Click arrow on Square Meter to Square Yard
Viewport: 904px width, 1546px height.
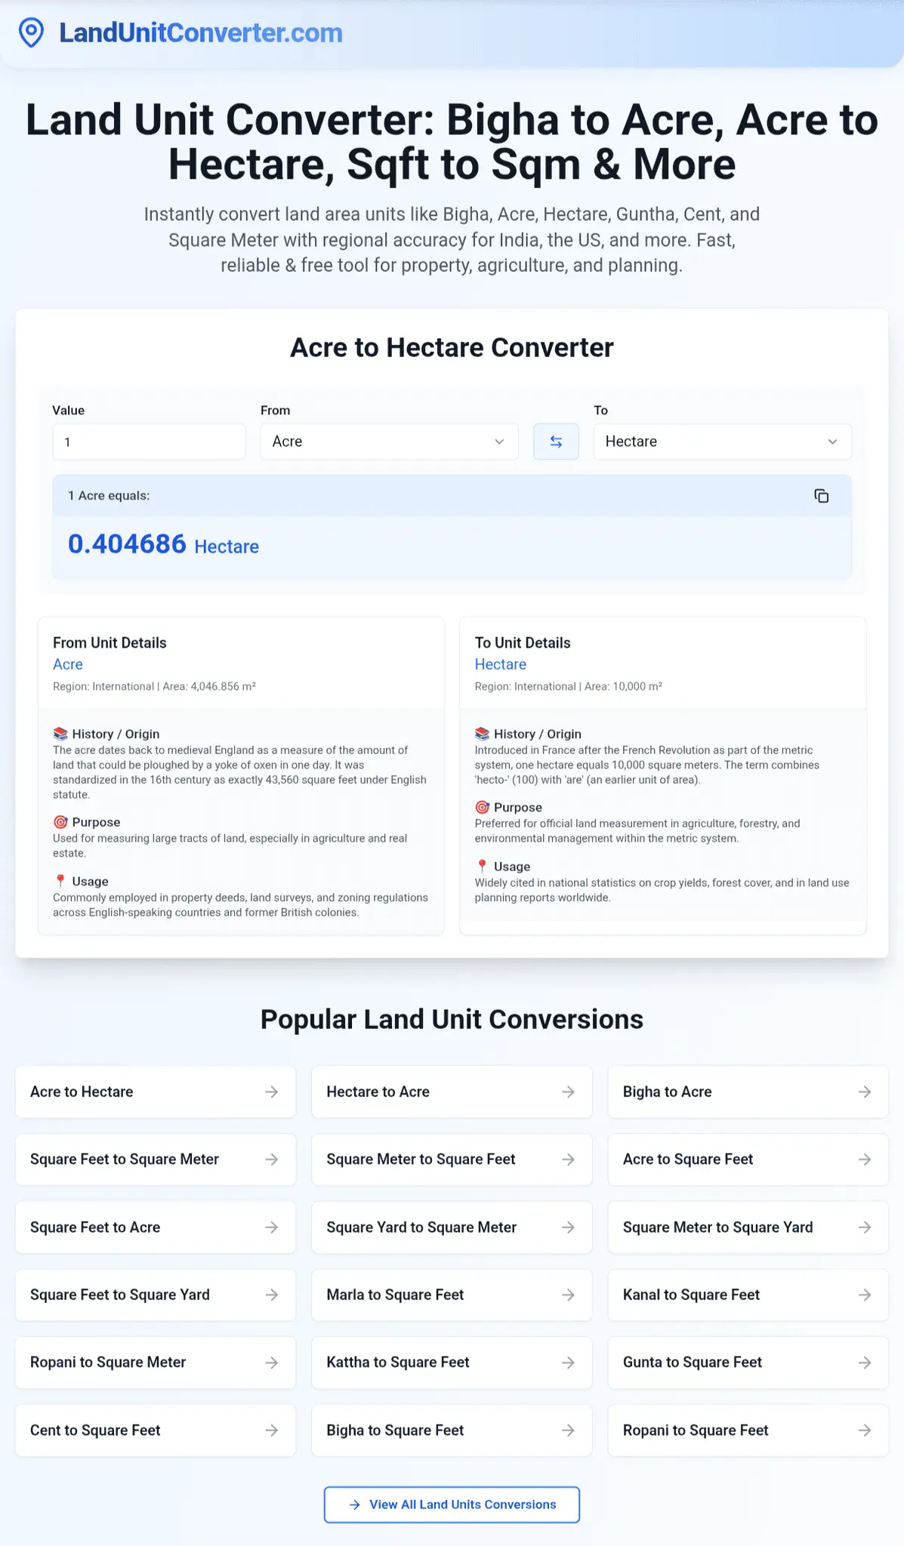pyautogui.click(x=865, y=1227)
